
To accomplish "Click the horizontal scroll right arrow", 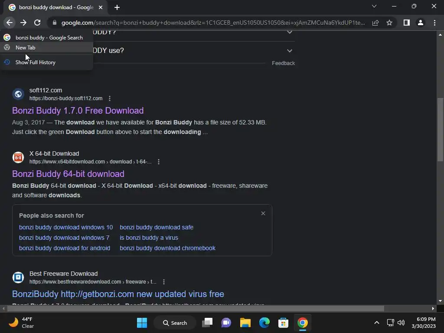I will pos(433,308).
